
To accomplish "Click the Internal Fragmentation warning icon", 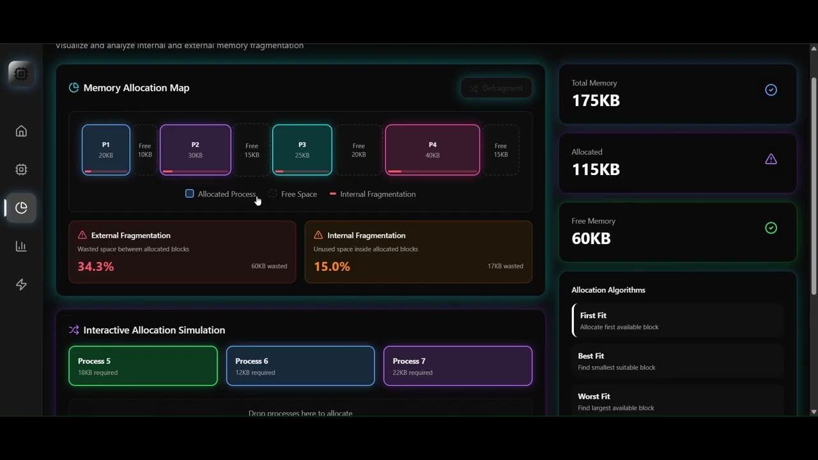I will (318, 235).
